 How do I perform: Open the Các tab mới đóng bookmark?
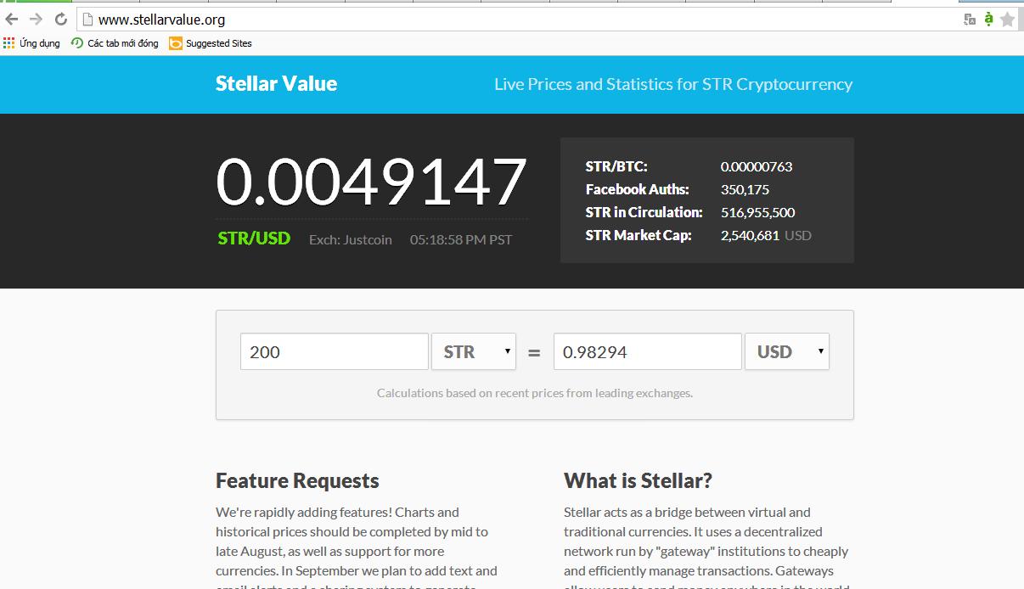coord(115,43)
